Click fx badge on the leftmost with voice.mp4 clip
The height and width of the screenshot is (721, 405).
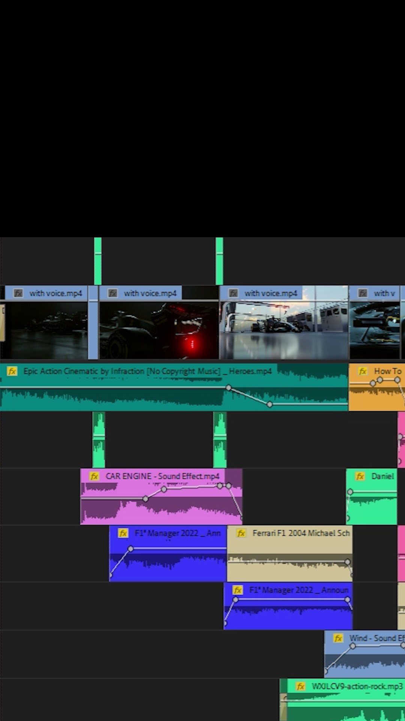click(x=18, y=293)
